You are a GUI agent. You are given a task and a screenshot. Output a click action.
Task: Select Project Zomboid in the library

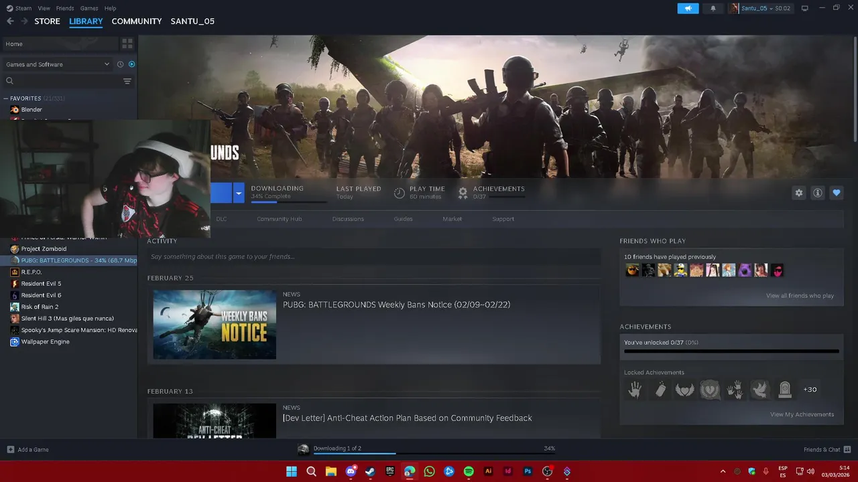(x=44, y=249)
